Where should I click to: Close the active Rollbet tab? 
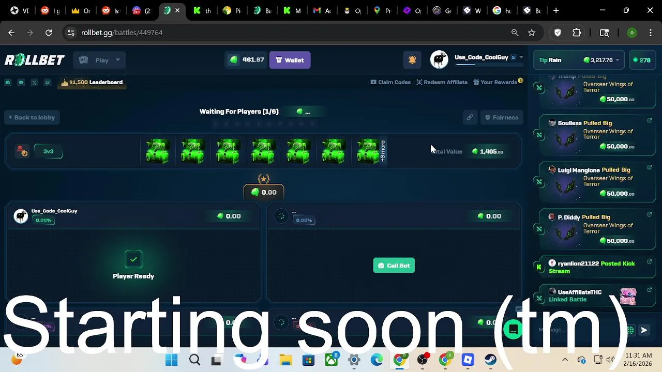point(177,10)
